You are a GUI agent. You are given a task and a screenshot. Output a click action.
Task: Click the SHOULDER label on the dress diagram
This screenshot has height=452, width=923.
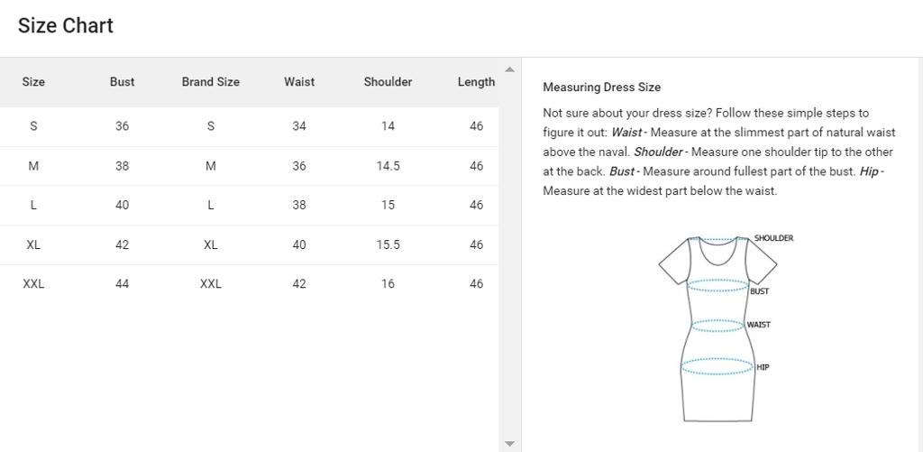pyautogui.click(x=773, y=238)
